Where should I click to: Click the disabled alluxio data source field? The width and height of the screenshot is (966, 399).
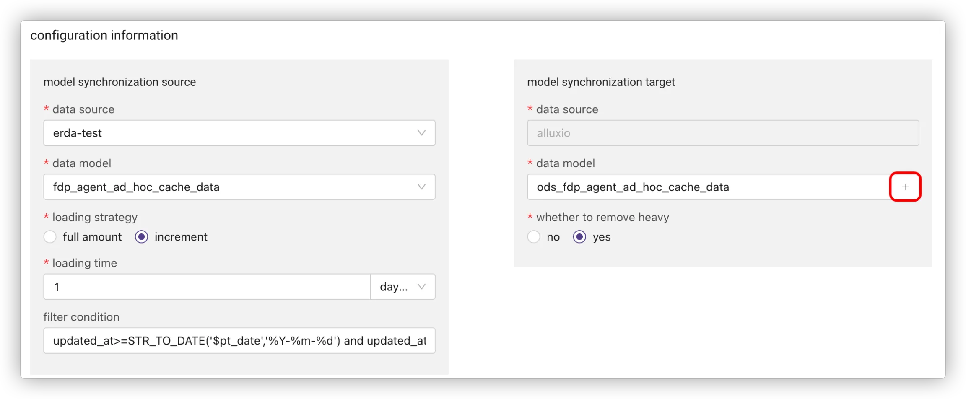coord(723,133)
